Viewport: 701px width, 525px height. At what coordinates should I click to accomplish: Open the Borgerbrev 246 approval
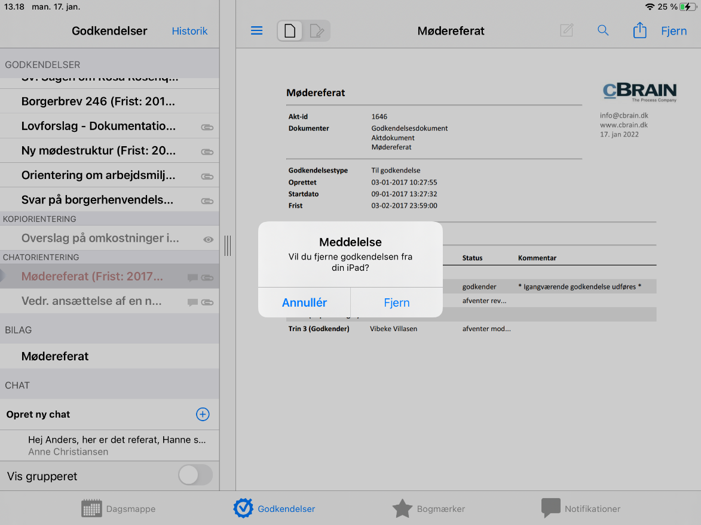99,101
